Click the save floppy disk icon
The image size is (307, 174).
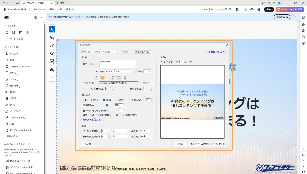coord(245,9)
